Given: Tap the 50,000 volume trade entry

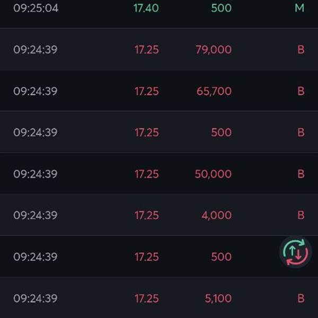Looking at the screenshot, I should click(x=159, y=174).
